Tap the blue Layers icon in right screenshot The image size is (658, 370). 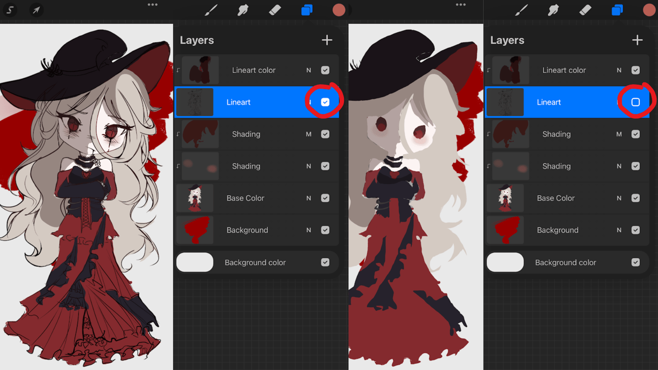point(617,10)
